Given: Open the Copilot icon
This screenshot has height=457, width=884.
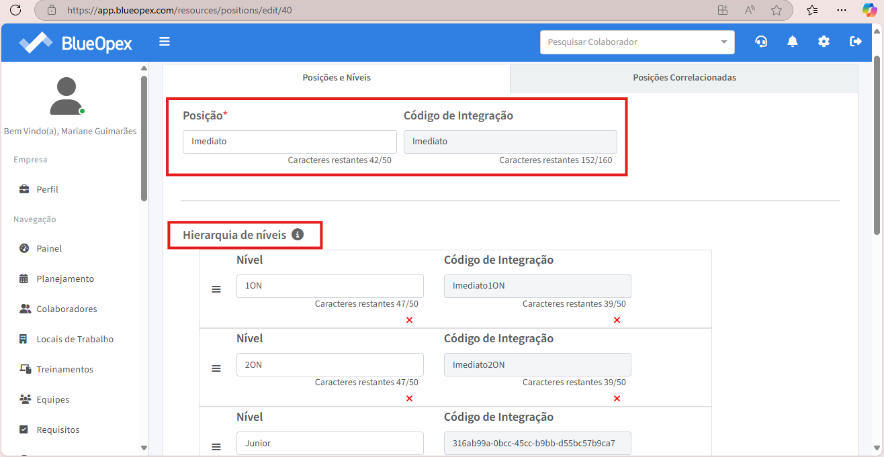Looking at the screenshot, I should click(x=870, y=10).
